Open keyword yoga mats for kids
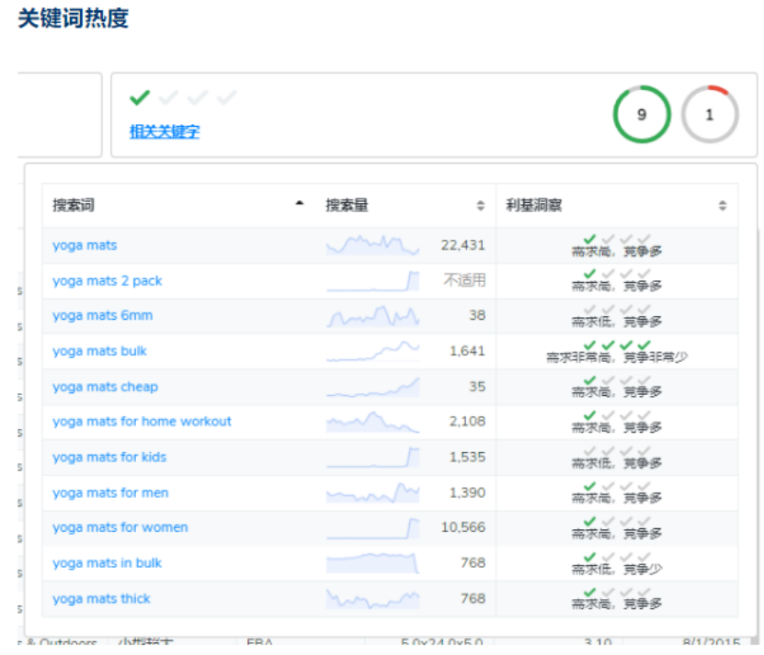Viewport: 764px width, 655px height. (109, 457)
